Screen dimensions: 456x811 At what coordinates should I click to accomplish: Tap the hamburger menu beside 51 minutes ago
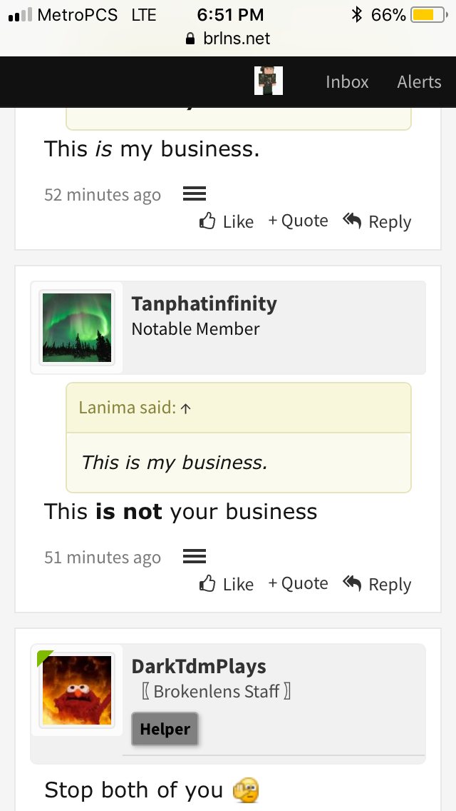click(x=195, y=557)
